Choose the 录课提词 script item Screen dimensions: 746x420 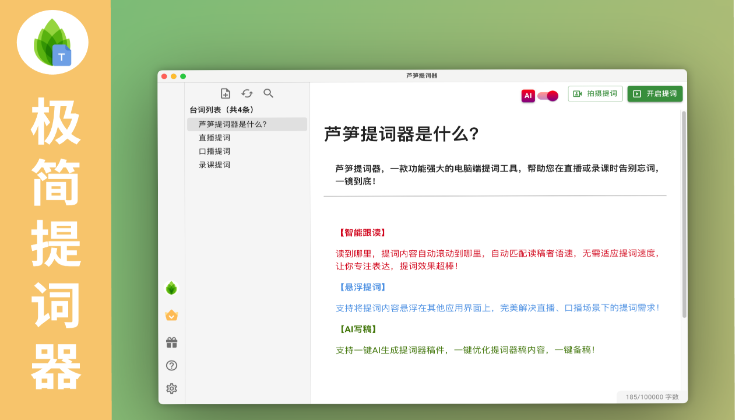214,164
